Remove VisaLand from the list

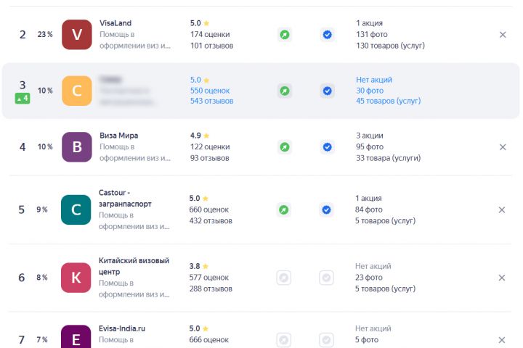[x=502, y=35]
